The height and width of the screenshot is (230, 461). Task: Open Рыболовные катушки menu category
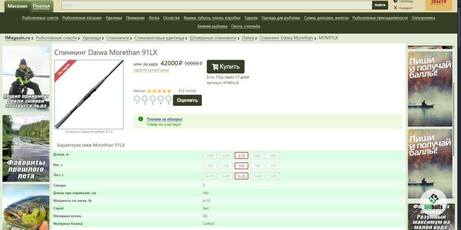82,18
